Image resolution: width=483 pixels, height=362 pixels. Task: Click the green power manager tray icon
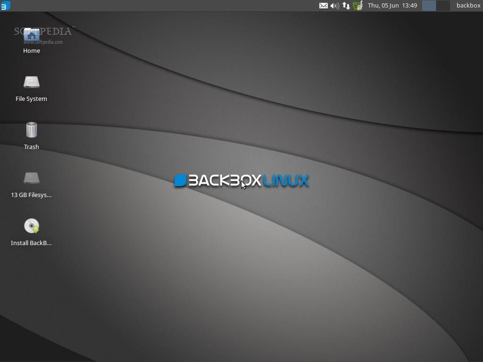[x=358, y=6]
